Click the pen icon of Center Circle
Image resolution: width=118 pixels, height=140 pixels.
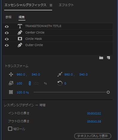click(20, 32)
